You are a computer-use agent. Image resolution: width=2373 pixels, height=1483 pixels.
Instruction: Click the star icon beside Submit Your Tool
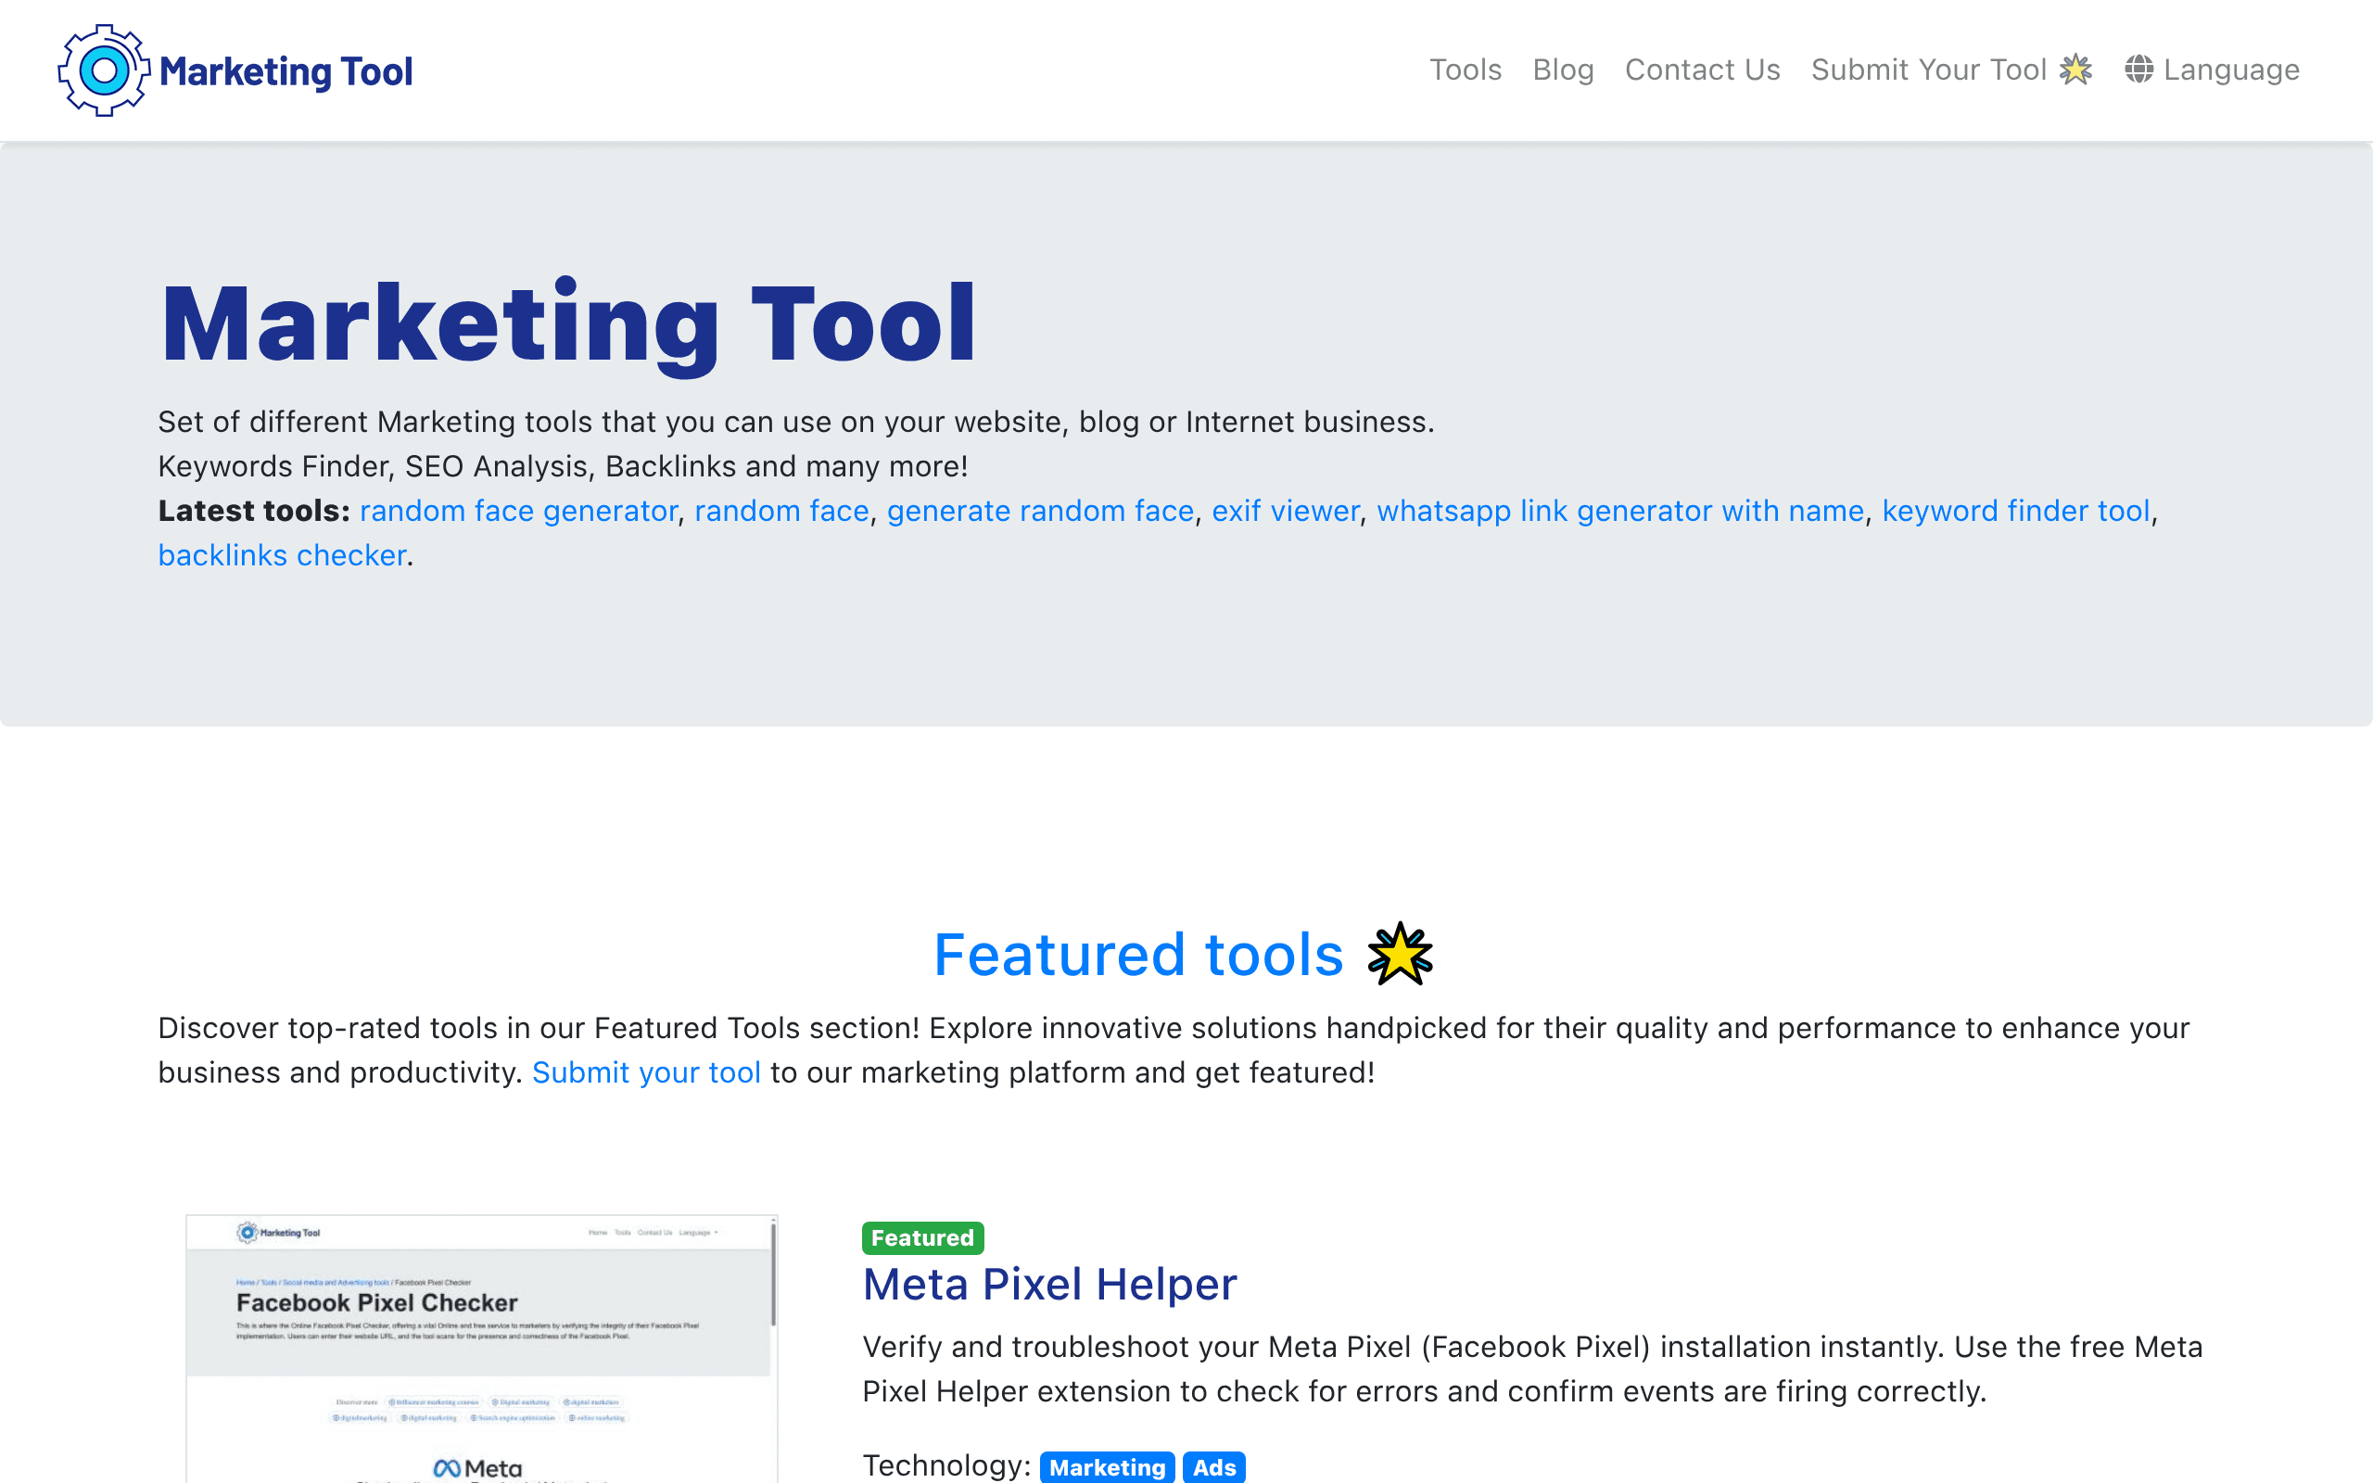click(2075, 70)
